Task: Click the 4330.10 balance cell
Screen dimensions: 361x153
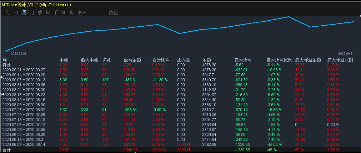Action: (x=209, y=85)
